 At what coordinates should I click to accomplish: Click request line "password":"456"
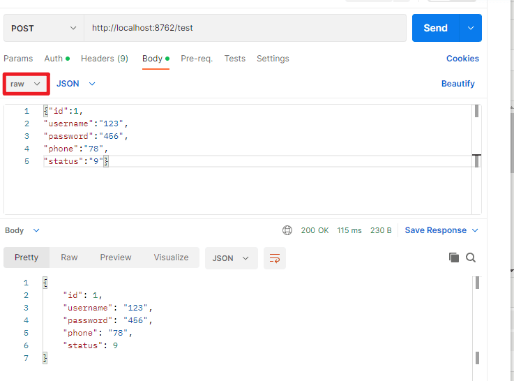point(86,136)
